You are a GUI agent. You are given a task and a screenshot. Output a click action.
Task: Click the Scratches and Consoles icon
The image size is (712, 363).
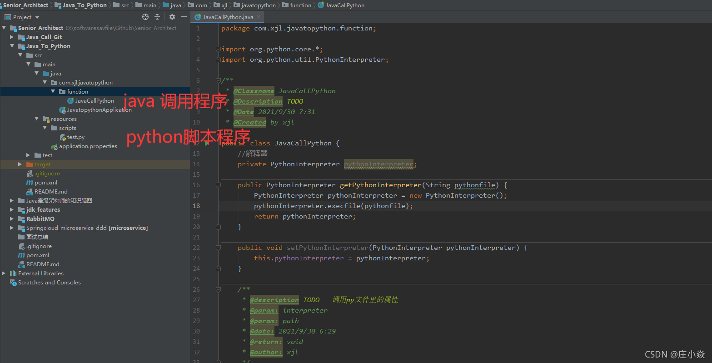[14, 282]
